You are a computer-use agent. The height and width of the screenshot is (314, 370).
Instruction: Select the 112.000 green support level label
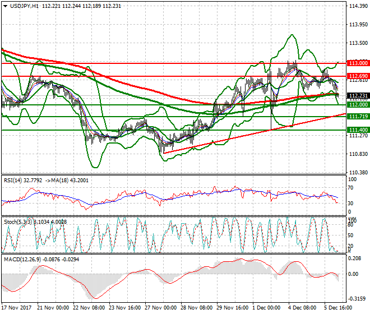click(358, 105)
